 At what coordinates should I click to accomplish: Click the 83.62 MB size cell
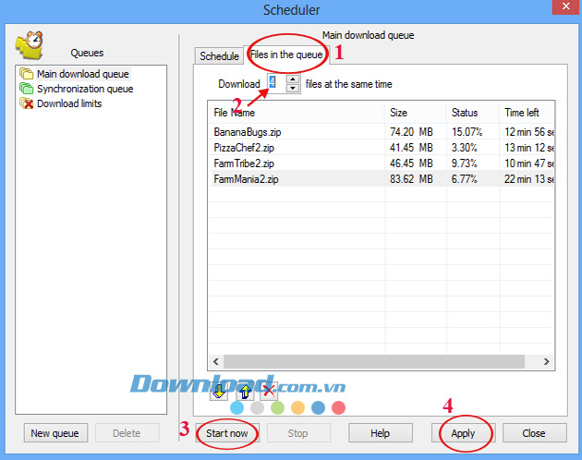click(x=411, y=179)
